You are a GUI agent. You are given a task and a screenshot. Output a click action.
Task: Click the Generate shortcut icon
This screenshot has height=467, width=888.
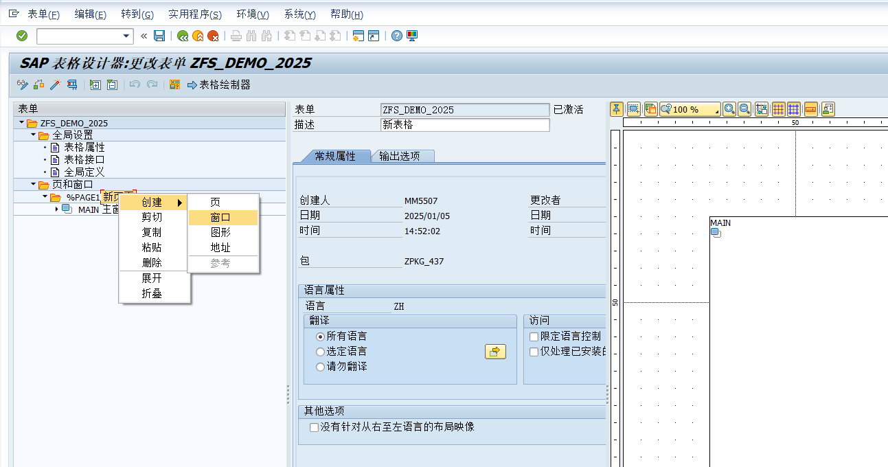(374, 36)
